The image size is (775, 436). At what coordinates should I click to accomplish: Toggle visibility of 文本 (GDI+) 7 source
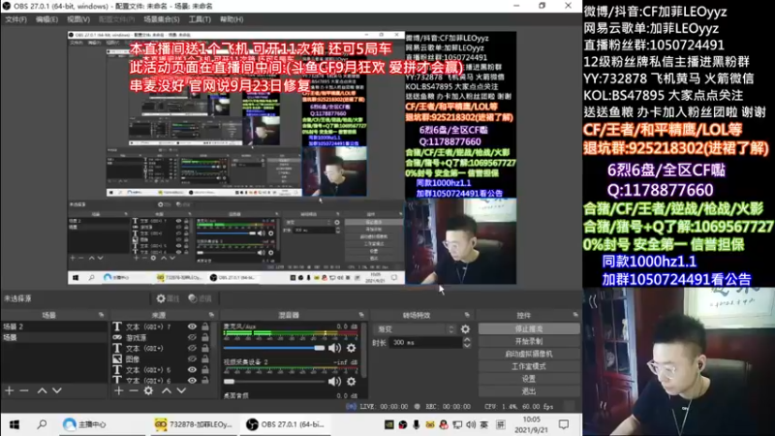click(x=192, y=327)
